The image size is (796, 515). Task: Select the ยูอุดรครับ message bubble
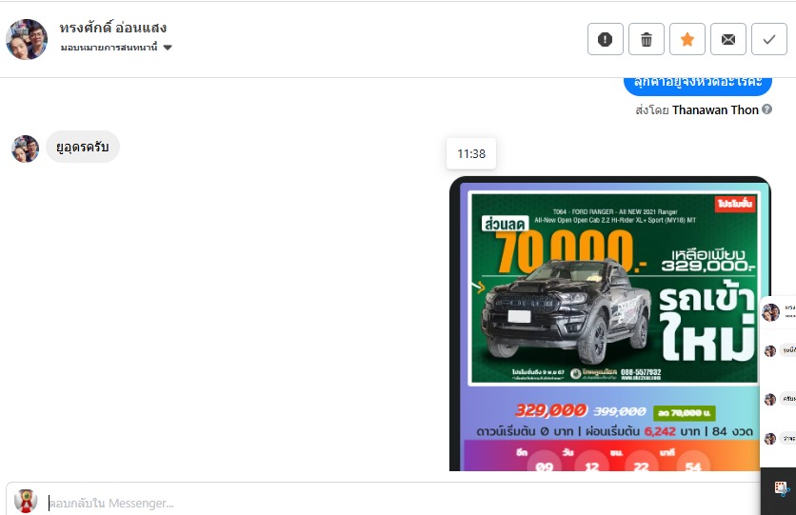(83, 148)
